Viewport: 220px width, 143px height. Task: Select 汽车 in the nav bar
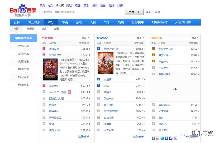[107, 22]
